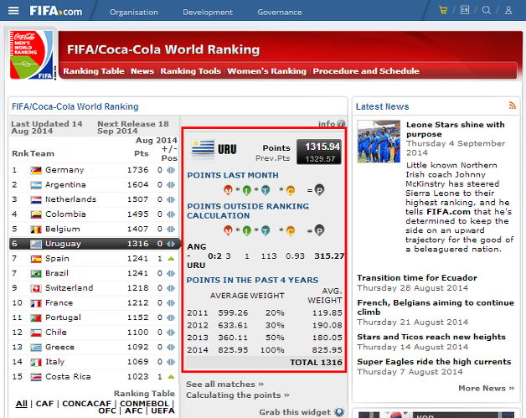Open the Sierra Leone players news thumbnail
This screenshot has width=526, height=418.
click(x=379, y=142)
